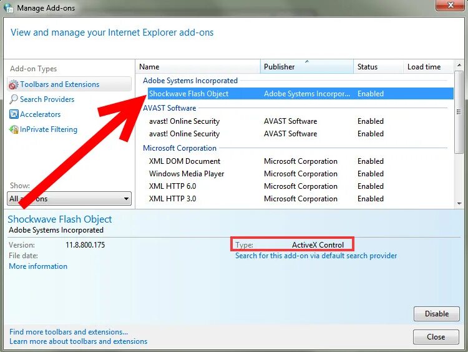Click the version number 11.8.800.175
The width and height of the screenshot is (468, 352).
click(x=85, y=245)
